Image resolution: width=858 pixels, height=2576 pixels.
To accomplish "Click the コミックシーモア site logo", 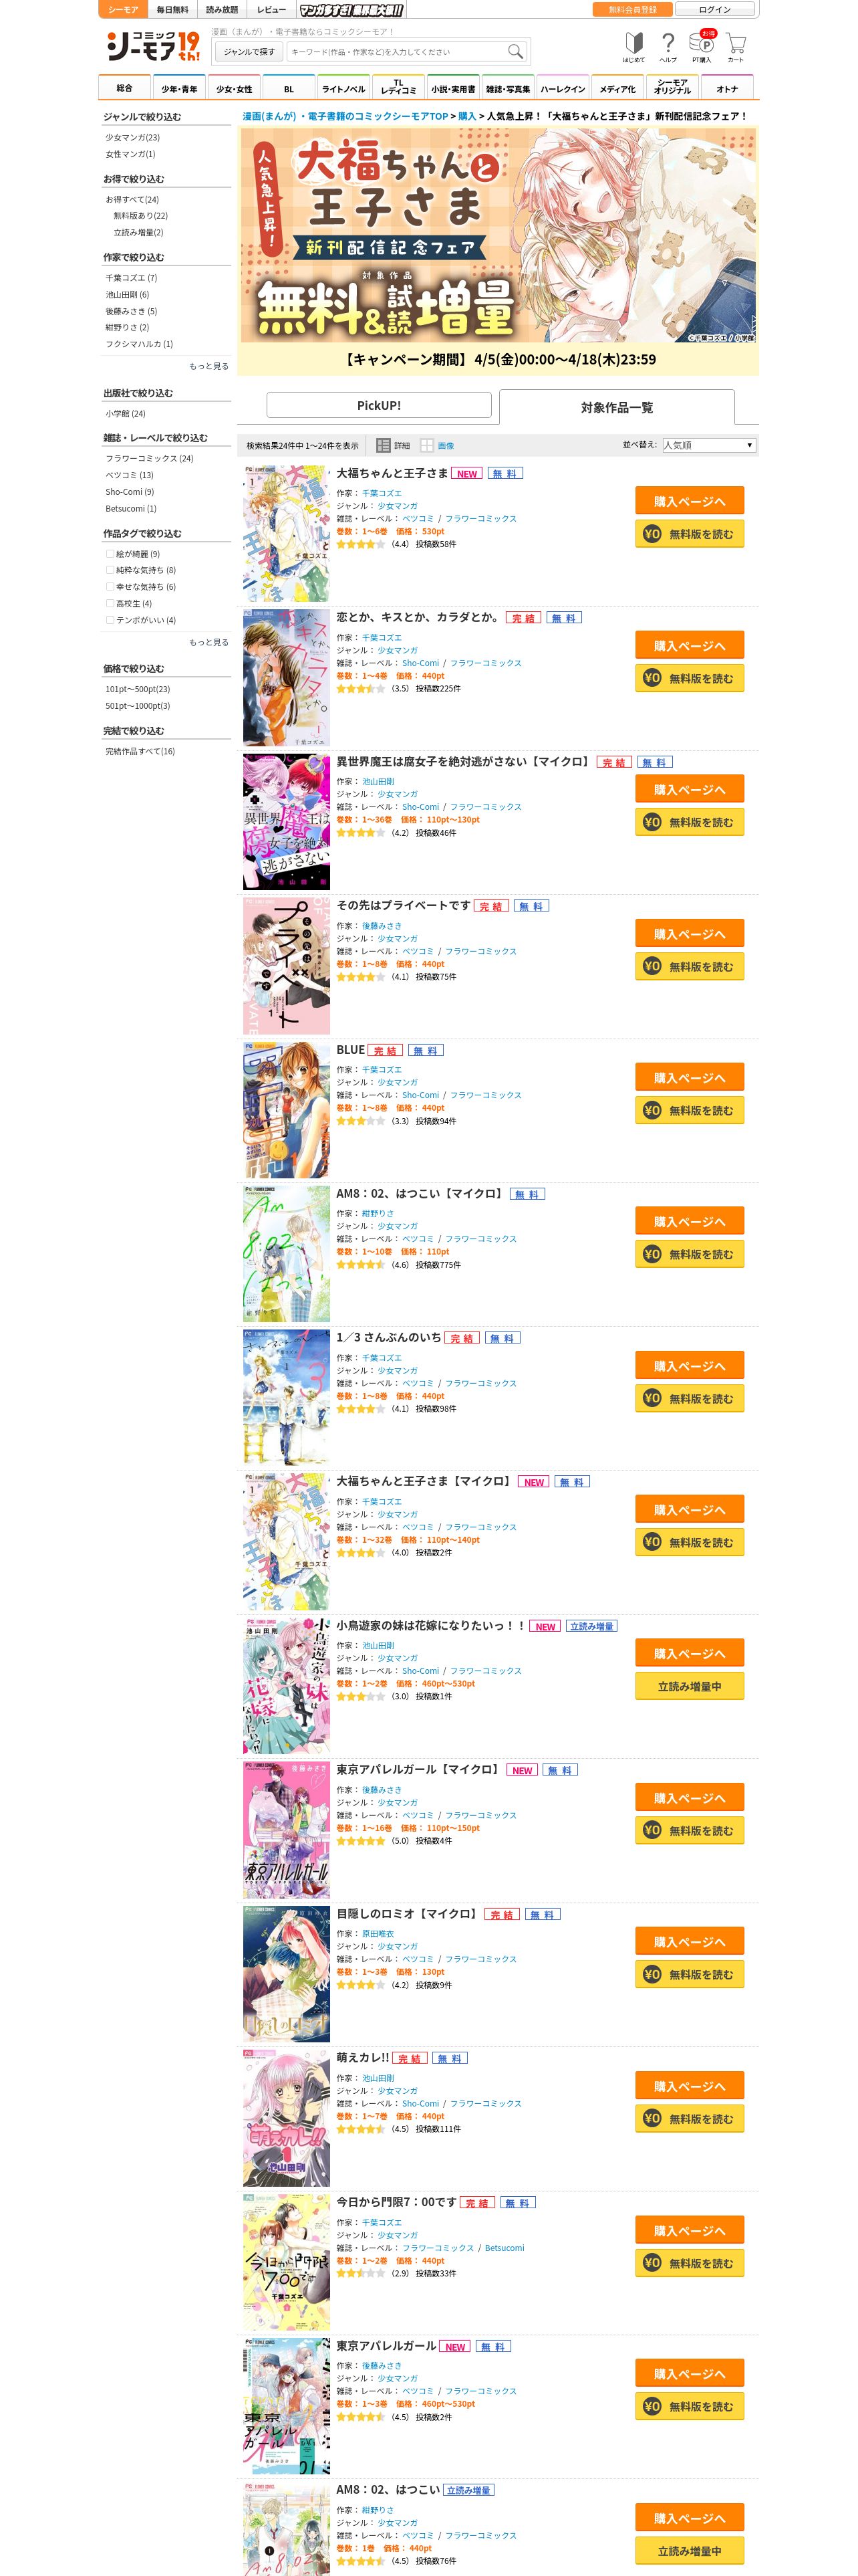I will [154, 46].
